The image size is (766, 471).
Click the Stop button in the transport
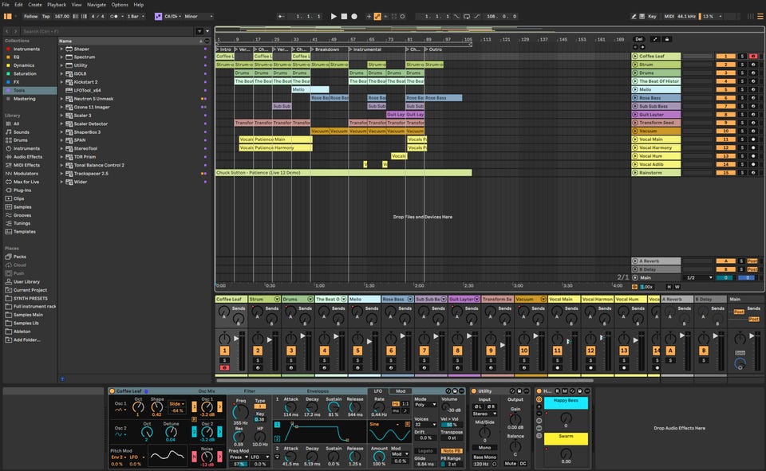(344, 16)
